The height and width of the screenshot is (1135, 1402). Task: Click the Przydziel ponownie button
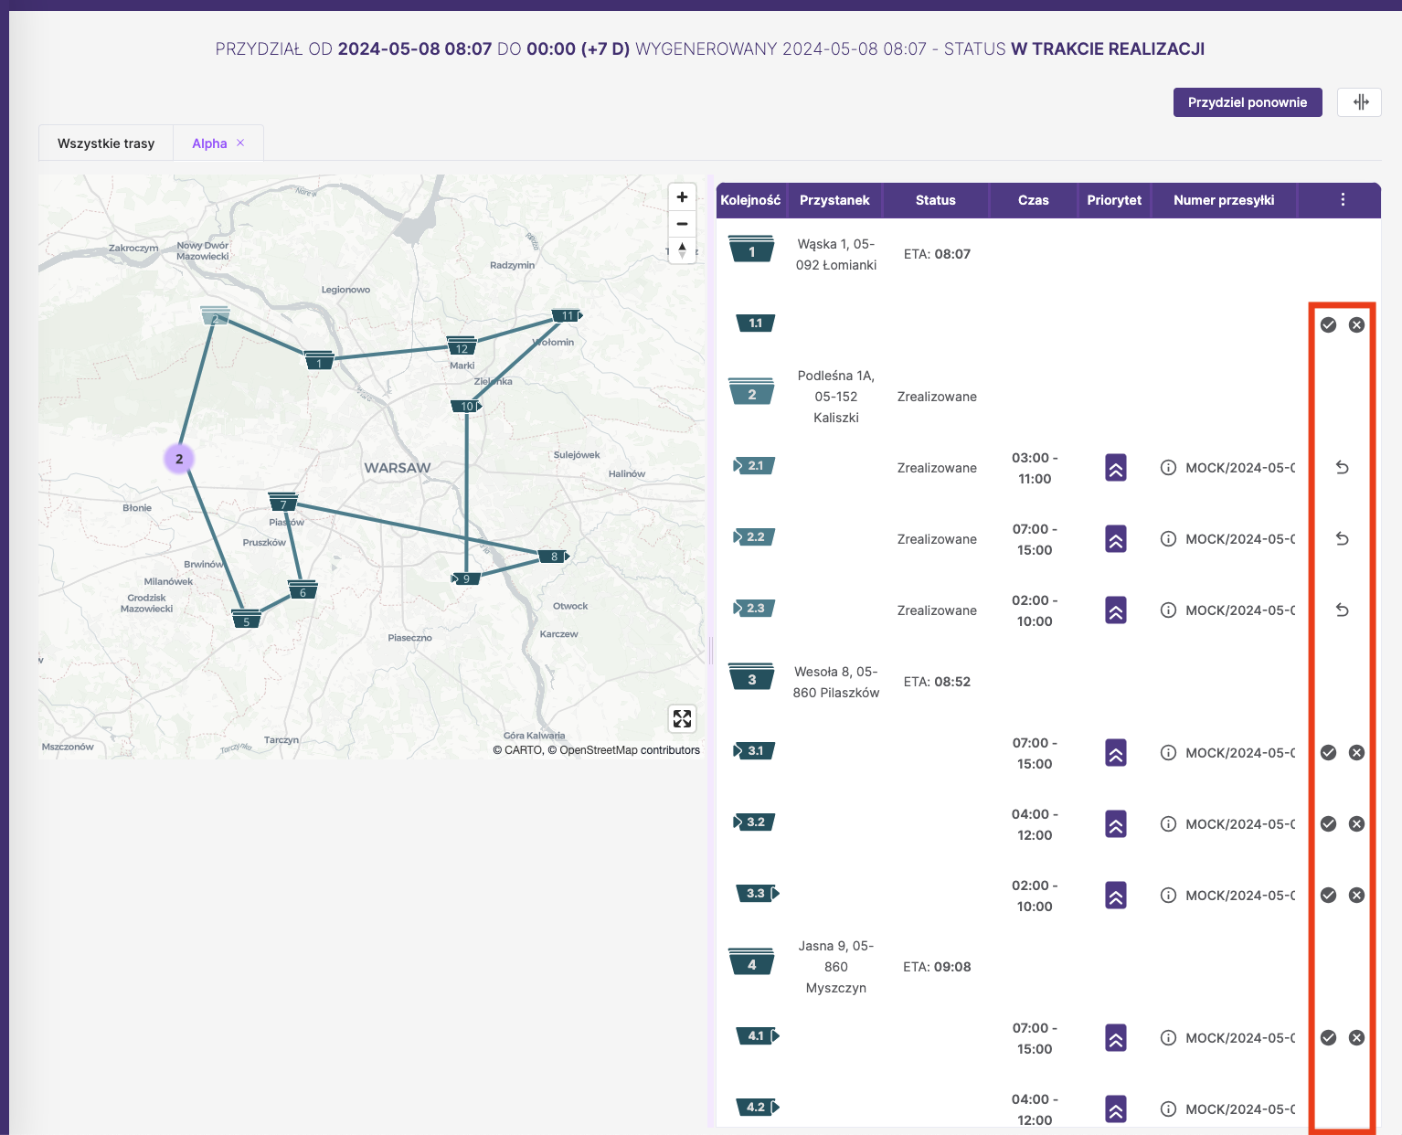(1247, 102)
